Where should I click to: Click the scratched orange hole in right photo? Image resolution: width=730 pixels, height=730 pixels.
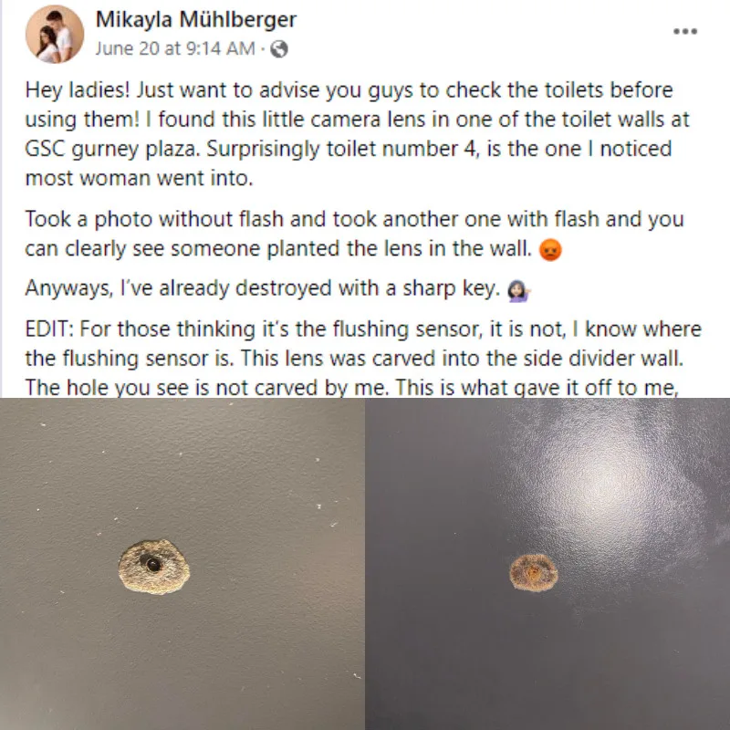point(533,573)
